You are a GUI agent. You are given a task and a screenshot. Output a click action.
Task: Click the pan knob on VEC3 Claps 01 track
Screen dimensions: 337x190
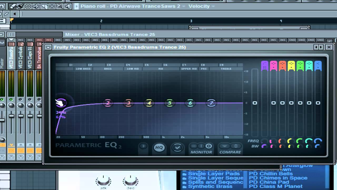[30, 105]
